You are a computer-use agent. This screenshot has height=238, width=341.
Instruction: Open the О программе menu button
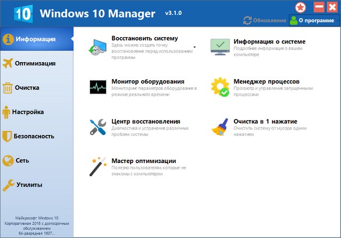point(314,20)
